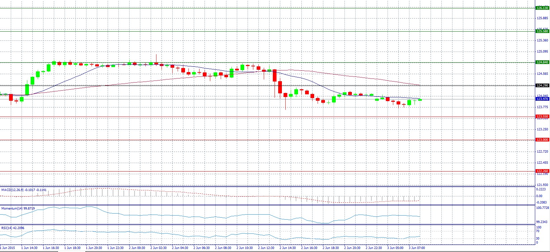Click the 122.455 price scale value
The width and height of the screenshot is (550, 252).
pos(542,163)
